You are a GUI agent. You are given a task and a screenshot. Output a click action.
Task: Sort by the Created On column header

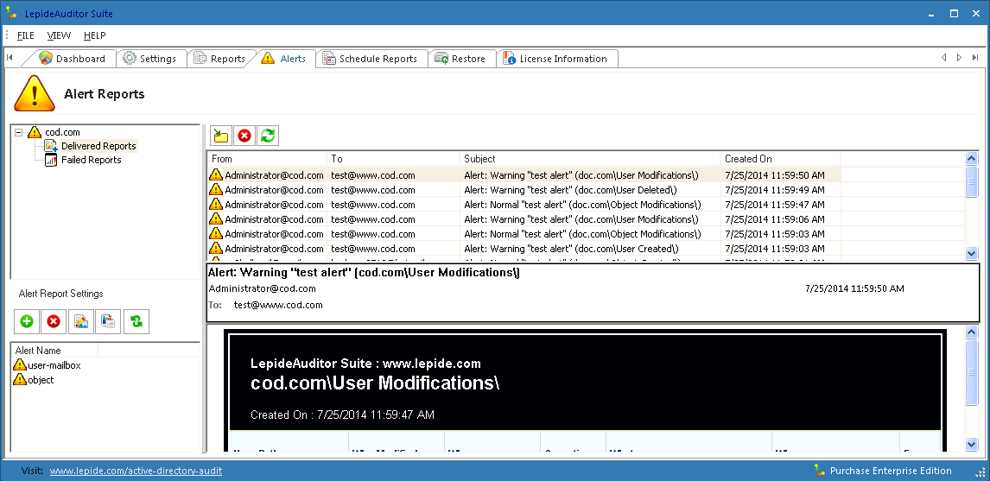780,159
